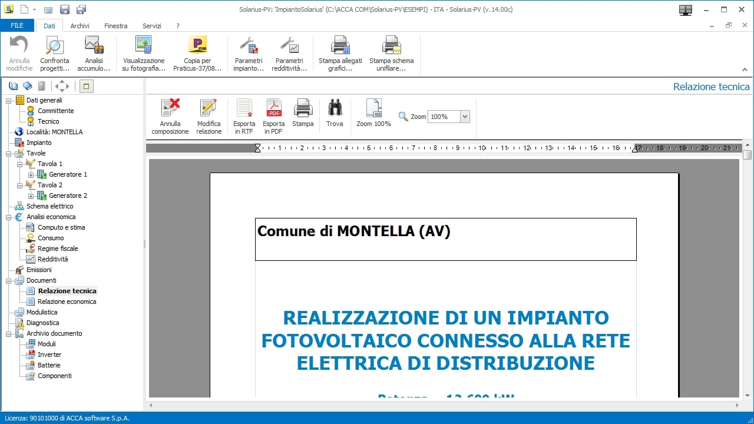Switch to the Finestra ribbon tab
The width and height of the screenshot is (754, 424).
[116, 26]
